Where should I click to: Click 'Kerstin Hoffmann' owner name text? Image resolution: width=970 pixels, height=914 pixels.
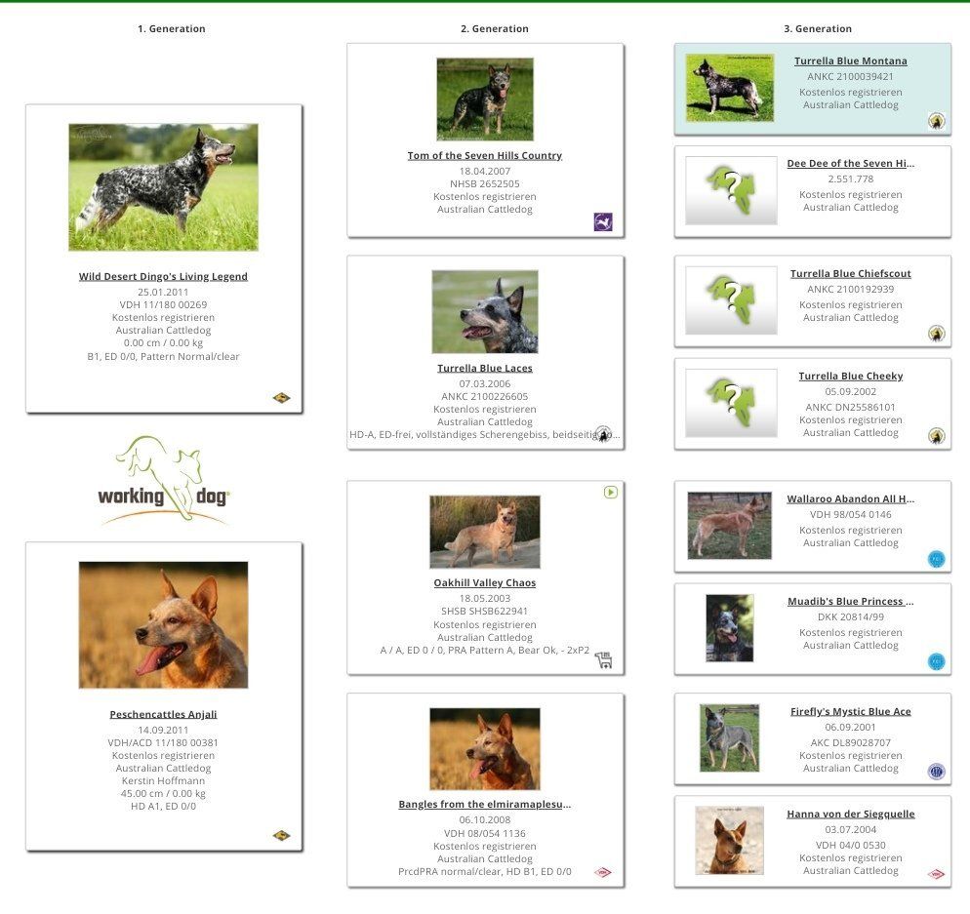coord(163,780)
